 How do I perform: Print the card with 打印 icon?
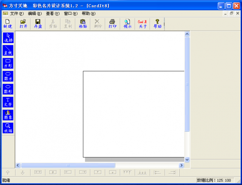(112, 24)
